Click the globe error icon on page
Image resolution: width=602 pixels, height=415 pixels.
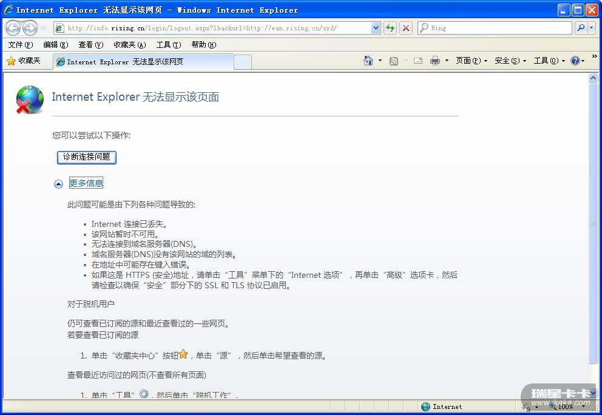point(30,100)
